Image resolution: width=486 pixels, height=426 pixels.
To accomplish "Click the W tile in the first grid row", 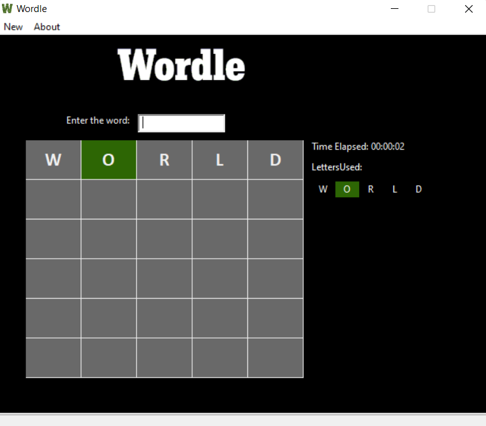I will pyautogui.click(x=53, y=160).
